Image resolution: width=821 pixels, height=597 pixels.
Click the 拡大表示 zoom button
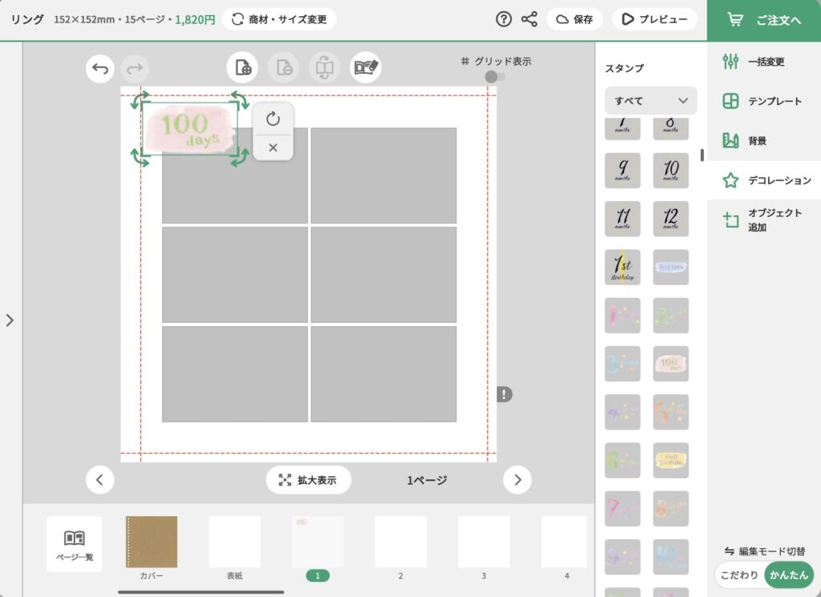pos(309,480)
